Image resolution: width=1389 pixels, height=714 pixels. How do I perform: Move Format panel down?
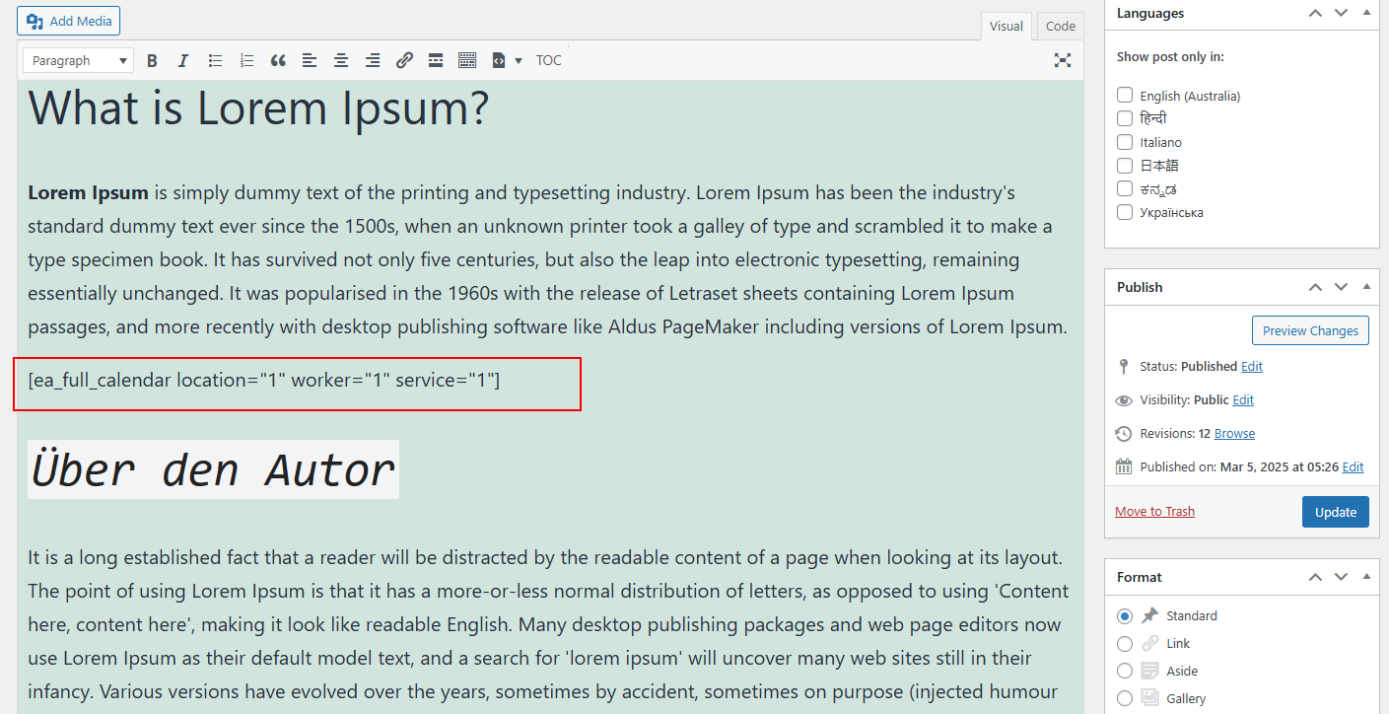point(1341,577)
